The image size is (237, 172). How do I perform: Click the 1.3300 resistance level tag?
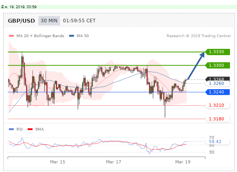pyautogui.click(x=217, y=65)
